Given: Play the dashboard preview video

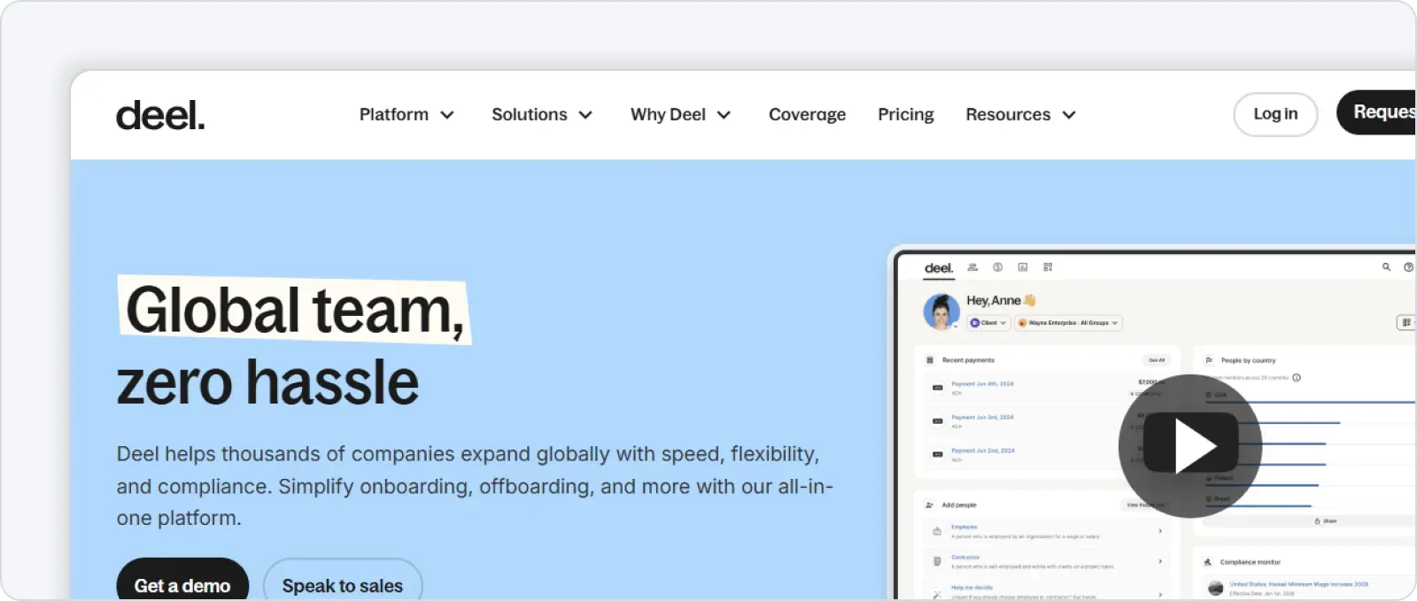Looking at the screenshot, I should [1190, 446].
